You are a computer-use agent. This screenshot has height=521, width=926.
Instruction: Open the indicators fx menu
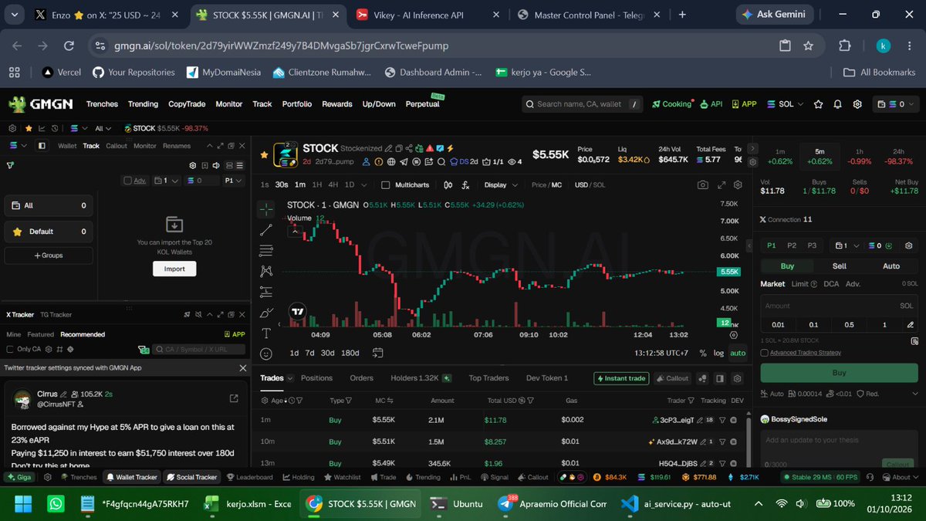coord(465,185)
